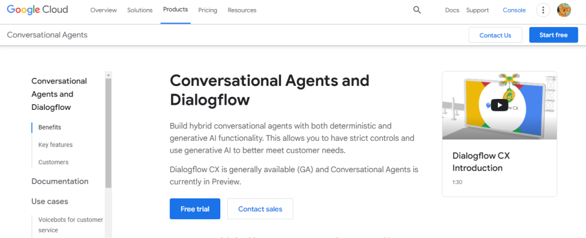Screen dimensions: 586x238
Task: Open the Support link
Action: click(x=478, y=10)
